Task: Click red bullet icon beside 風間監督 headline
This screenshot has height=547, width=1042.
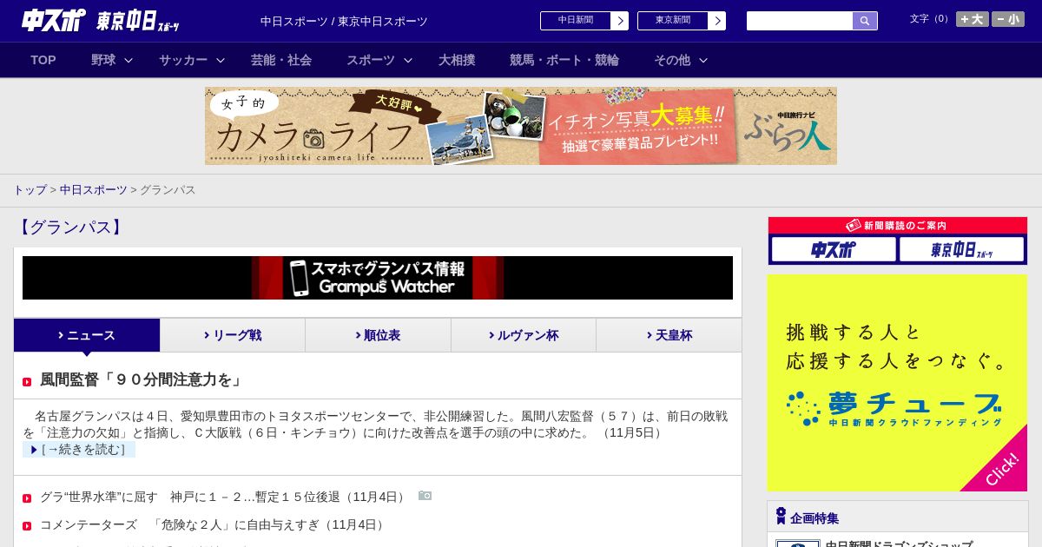Action: [27, 382]
